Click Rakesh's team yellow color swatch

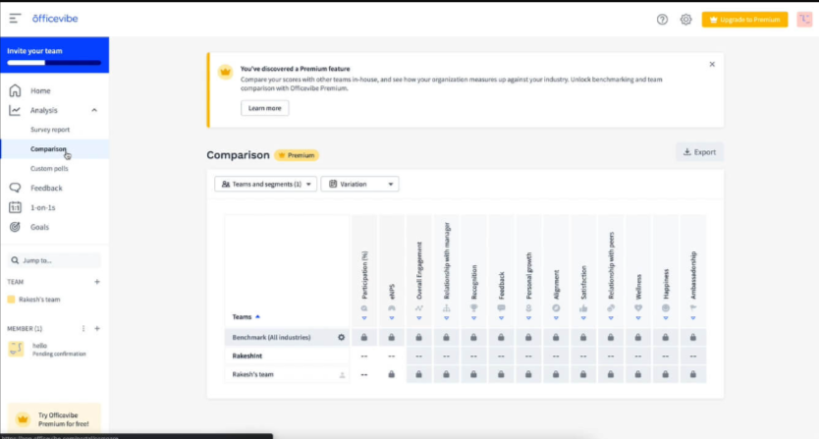click(x=11, y=300)
